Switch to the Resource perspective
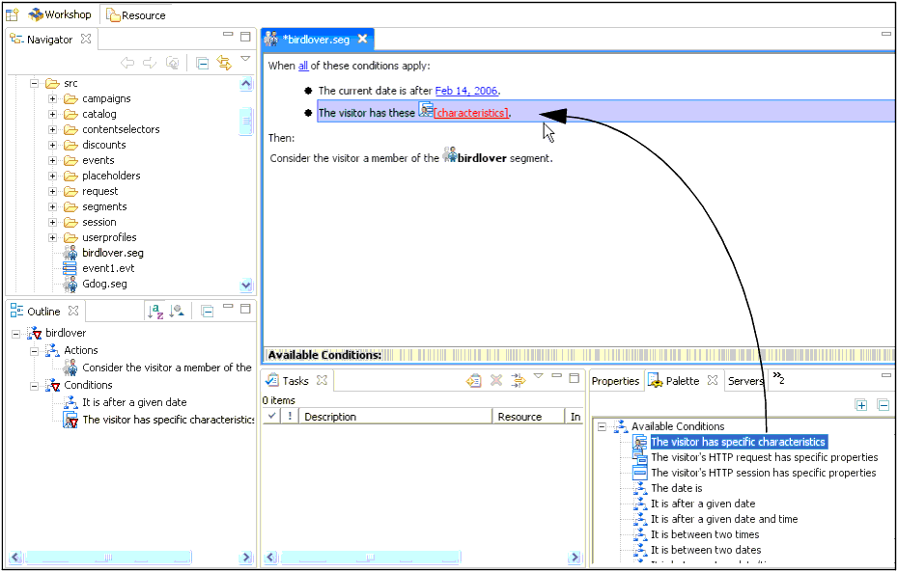The height and width of the screenshot is (572, 898). (136, 15)
